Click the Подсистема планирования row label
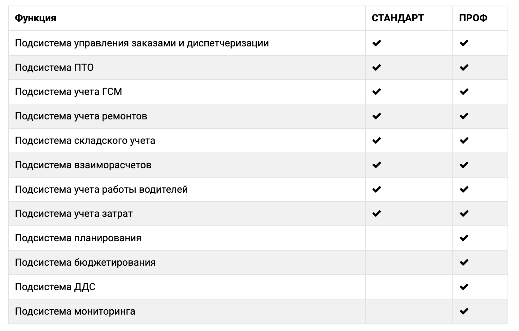This screenshot has width=519, height=331. pyautogui.click(x=78, y=238)
